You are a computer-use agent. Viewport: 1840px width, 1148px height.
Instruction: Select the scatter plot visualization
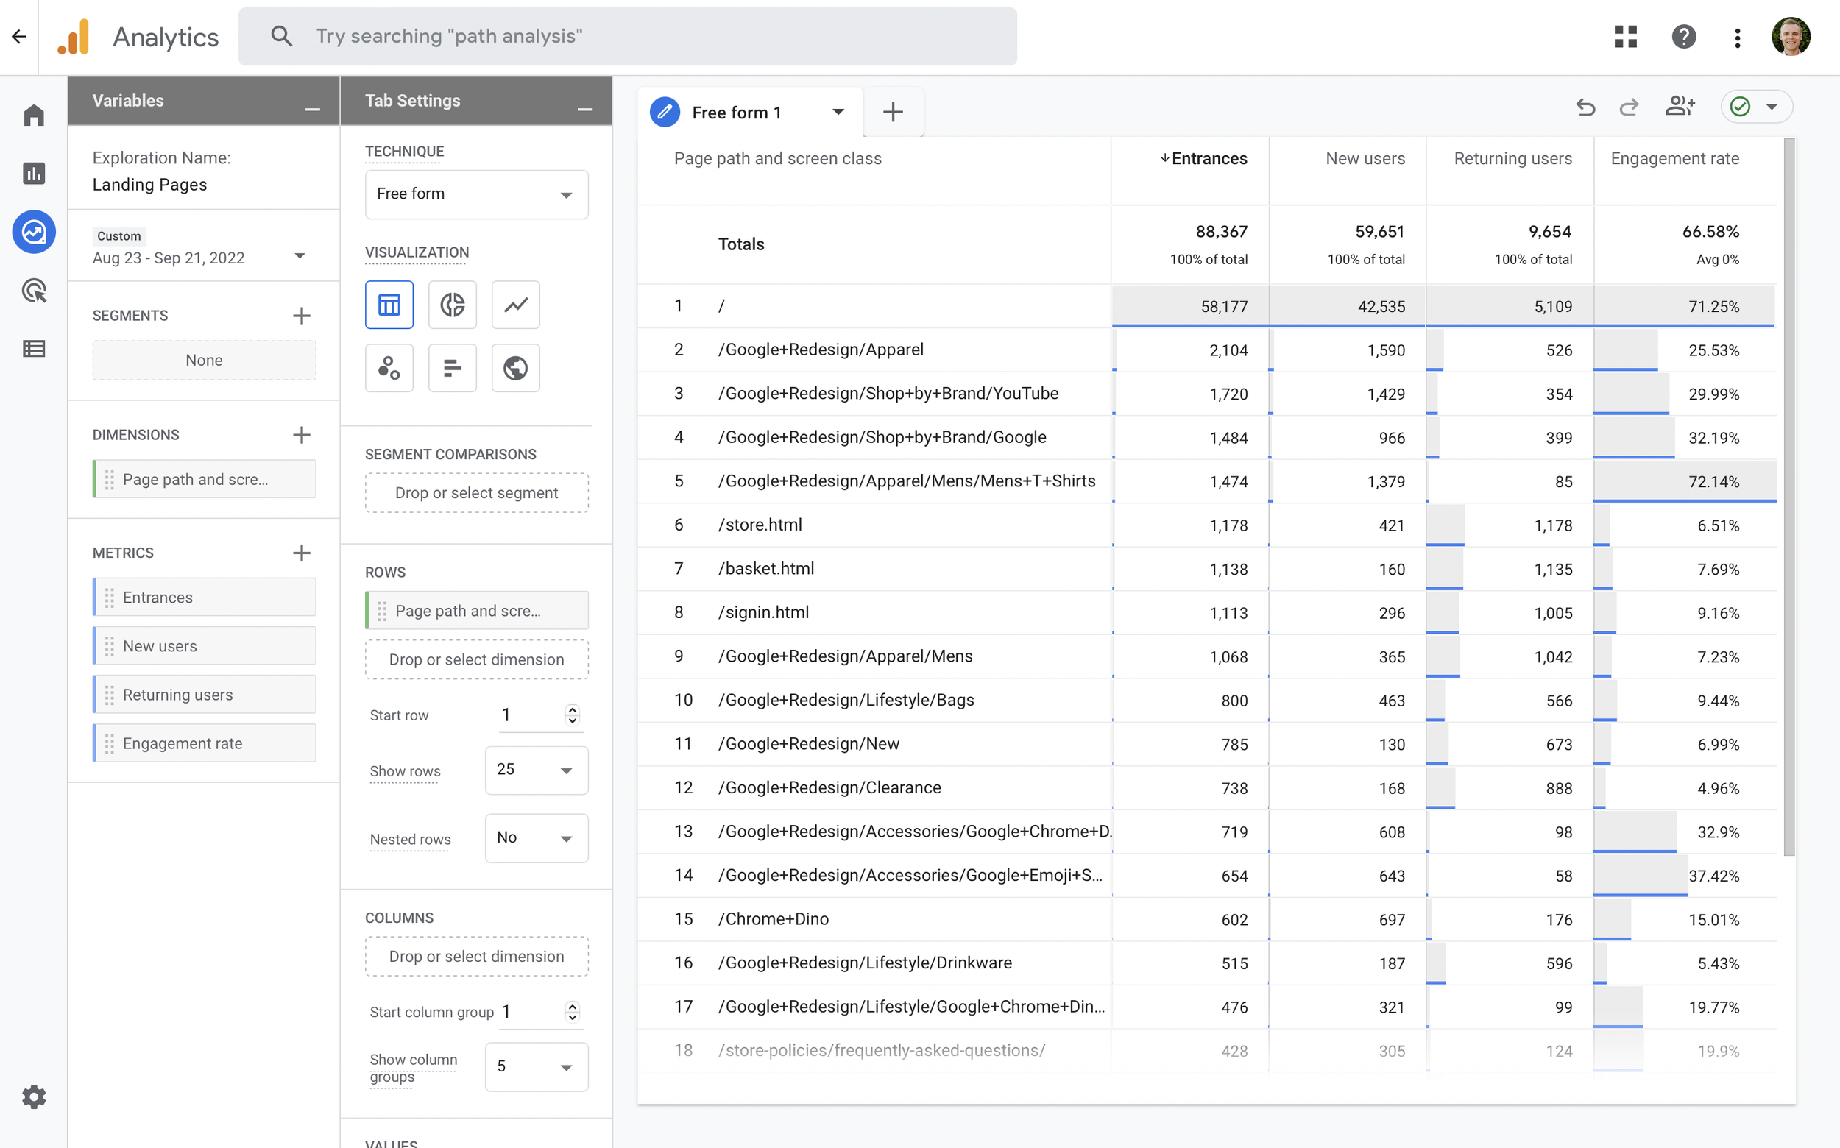coord(389,368)
